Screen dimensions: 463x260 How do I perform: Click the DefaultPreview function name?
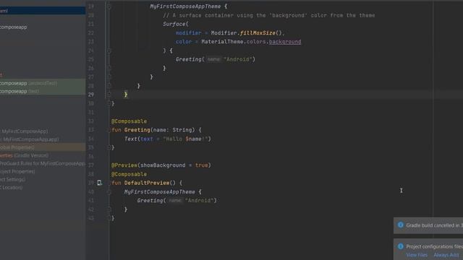click(147, 183)
